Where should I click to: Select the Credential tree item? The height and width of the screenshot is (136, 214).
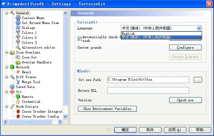pyautogui.click(x=31, y=102)
